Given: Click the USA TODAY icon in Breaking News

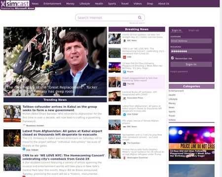Looking at the screenshot, I should (124, 115).
